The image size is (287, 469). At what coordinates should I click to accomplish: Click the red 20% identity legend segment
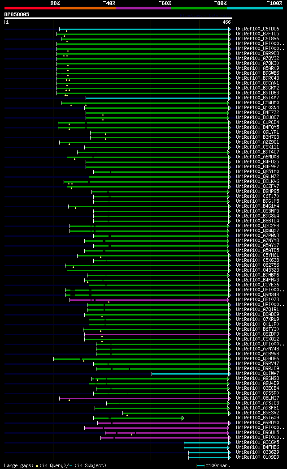(32, 8)
